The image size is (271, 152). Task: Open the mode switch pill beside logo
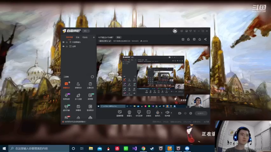(86, 31)
